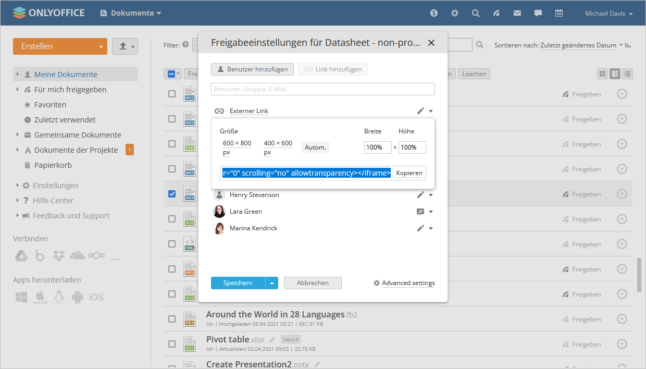Connect Box account icon
The width and height of the screenshot is (646, 369).
pyautogui.click(x=40, y=256)
